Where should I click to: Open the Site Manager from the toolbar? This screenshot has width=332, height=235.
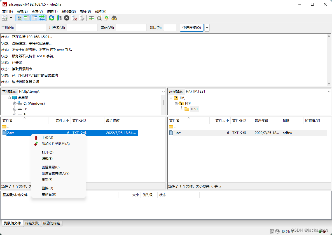click(x=5, y=18)
